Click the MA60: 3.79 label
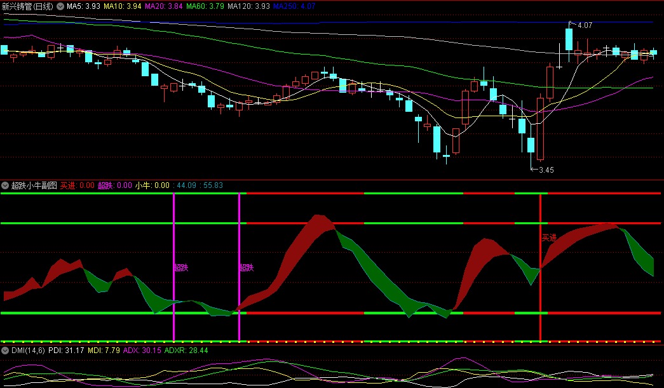Image resolution: width=664 pixels, height=388 pixels. pos(205,6)
